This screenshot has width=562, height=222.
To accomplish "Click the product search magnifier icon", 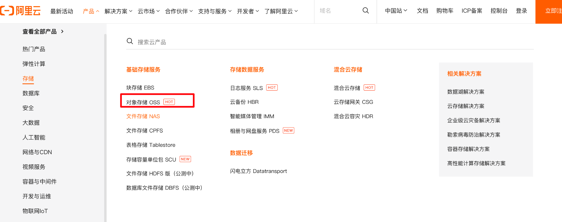I will coord(130,41).
